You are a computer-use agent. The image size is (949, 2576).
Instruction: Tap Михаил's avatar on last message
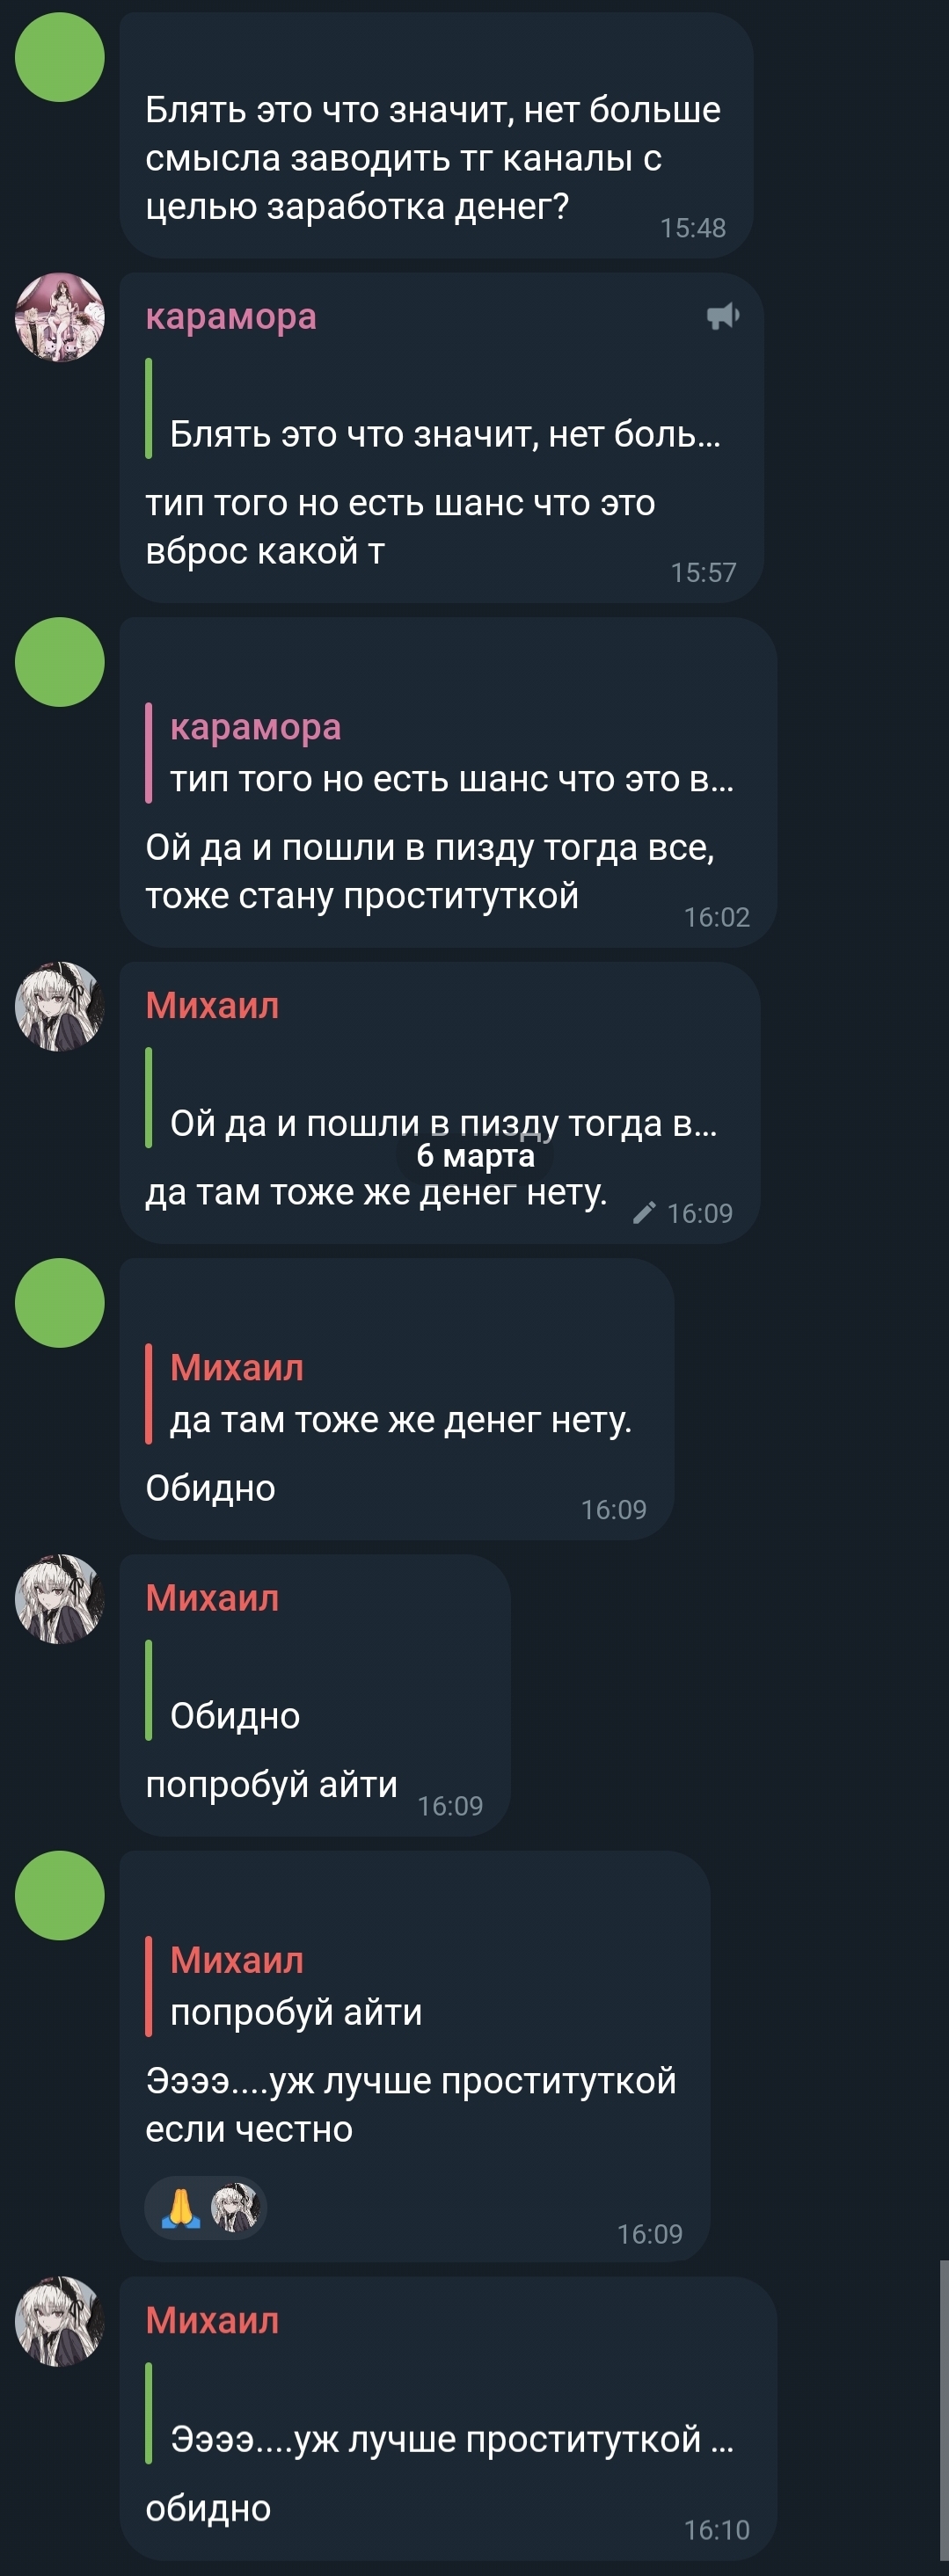coord(60,2322)
